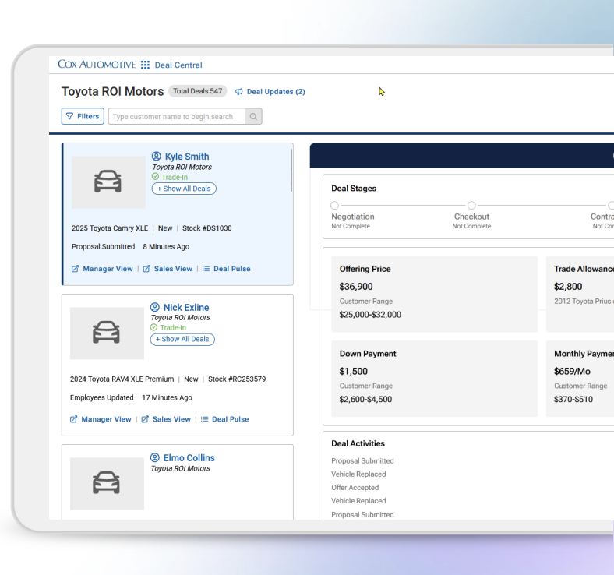Click the Trade Allowance $2,800 value
This screenshot has width=614, height=575.
(568, 287)
